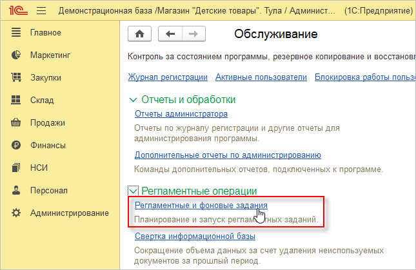Click the Закупки shopping cart icon
The width and height of the screenshot is (416, 270).
[17, 77]
